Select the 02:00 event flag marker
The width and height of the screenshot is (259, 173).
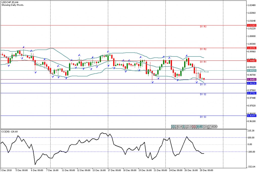click(180, 126)
